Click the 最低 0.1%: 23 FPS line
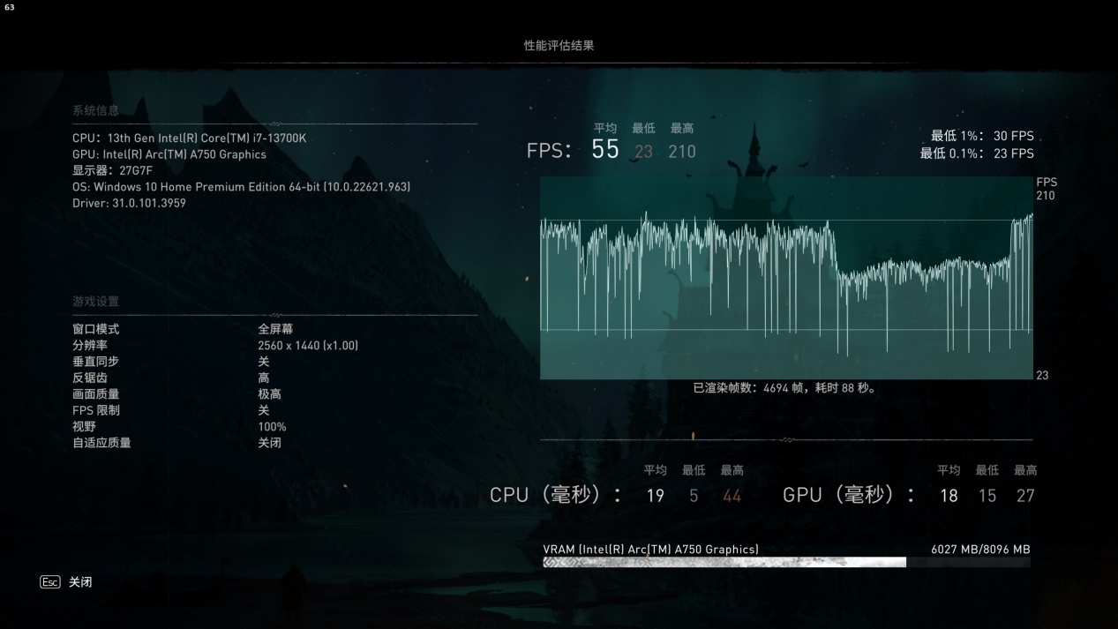The image size is (1118, 629). [x=977, y=154]
